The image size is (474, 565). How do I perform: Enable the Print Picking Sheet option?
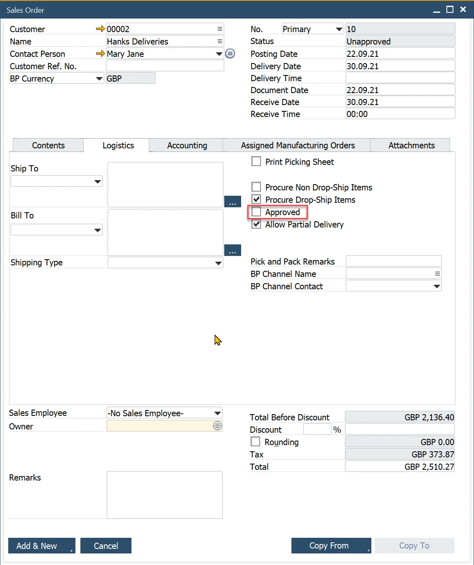pyautogui.click(x=256, y=161)
